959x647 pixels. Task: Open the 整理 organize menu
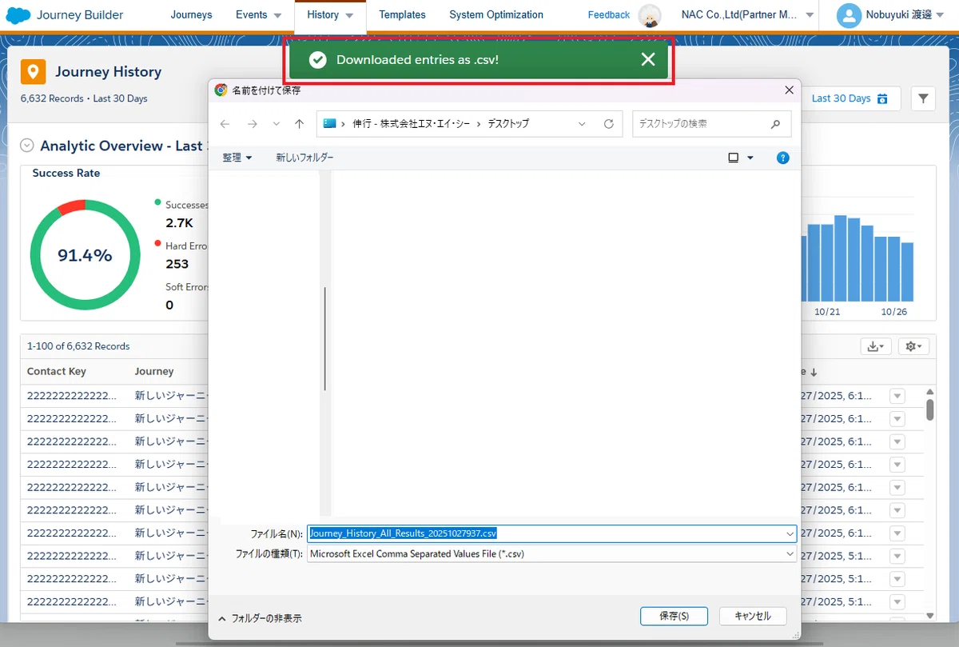[x=237, y=158]
